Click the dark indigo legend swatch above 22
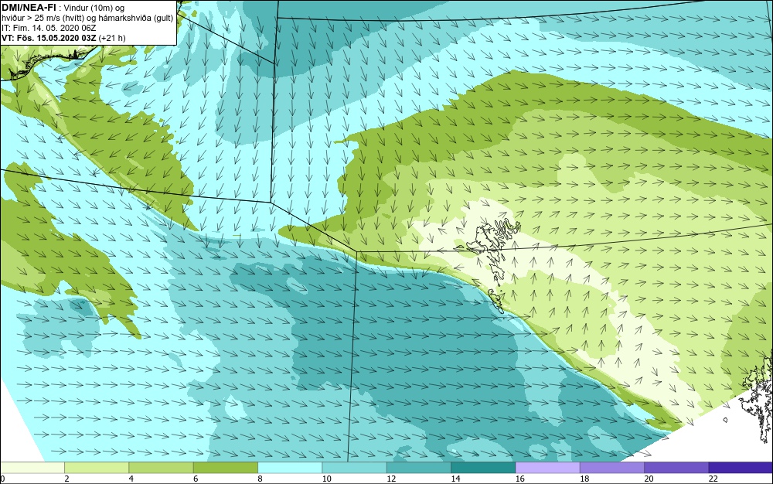The width and height of the screenshot is (773, 484). tap(741, 468)
